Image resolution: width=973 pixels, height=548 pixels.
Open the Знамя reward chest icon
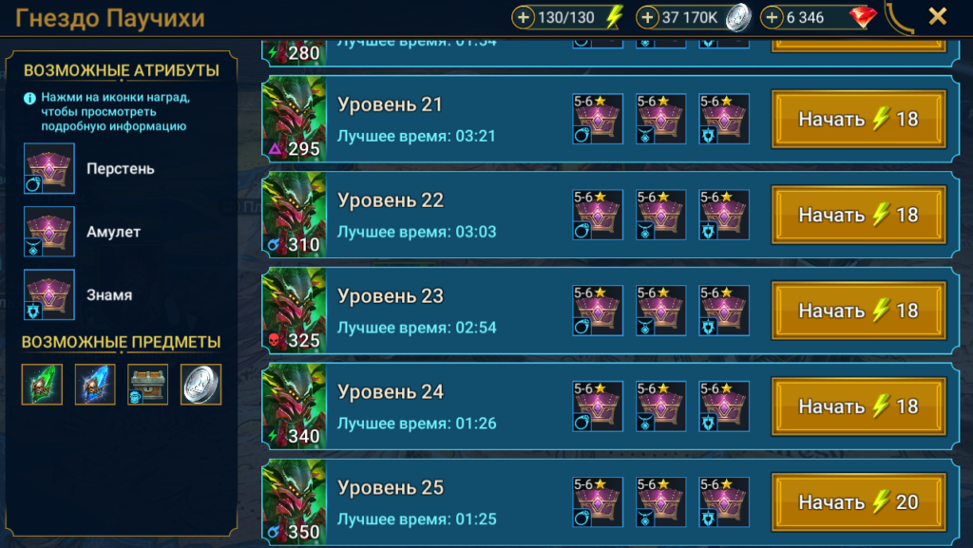tap(49, 294)
